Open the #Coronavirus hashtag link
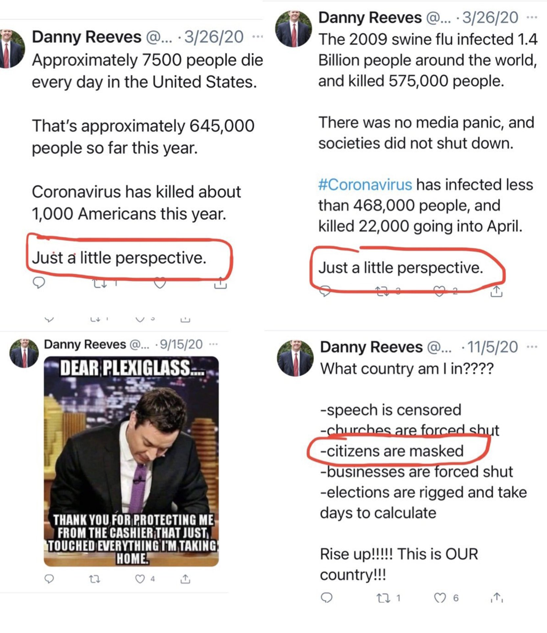Screen dimensions: 547x633 [365, 184]
